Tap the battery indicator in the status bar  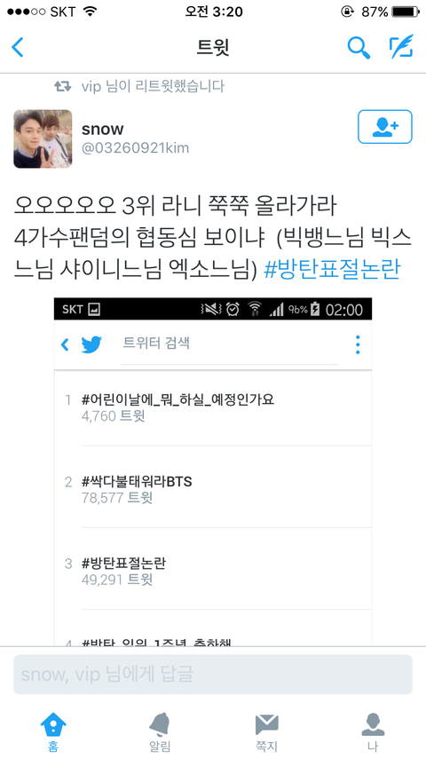[406, 12]
